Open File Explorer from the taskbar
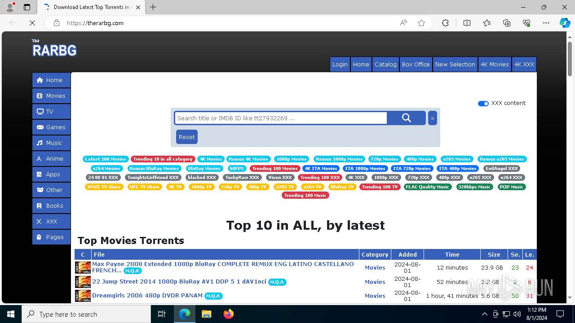The width and height of the screenshot is (575, 323). point(207,314)
